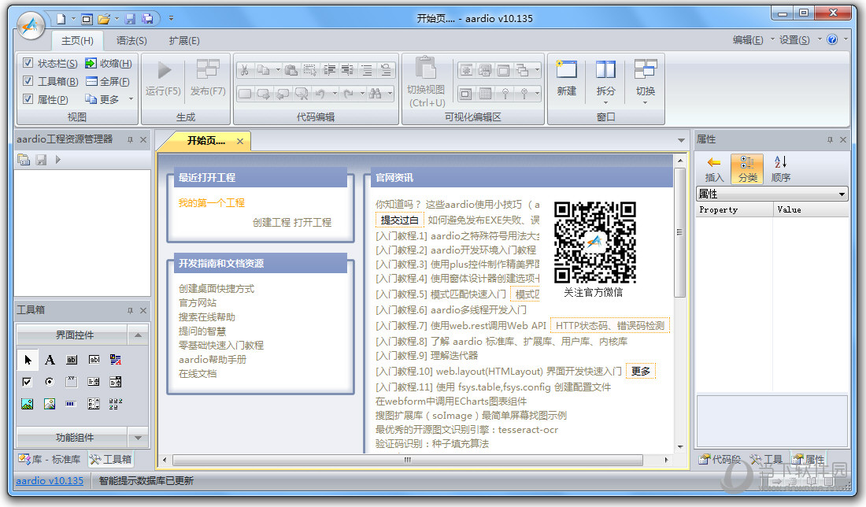Switch to the 主页(H) ribbon tab
The width and height of the screenshot is (866, 507).
click(77, 40)
